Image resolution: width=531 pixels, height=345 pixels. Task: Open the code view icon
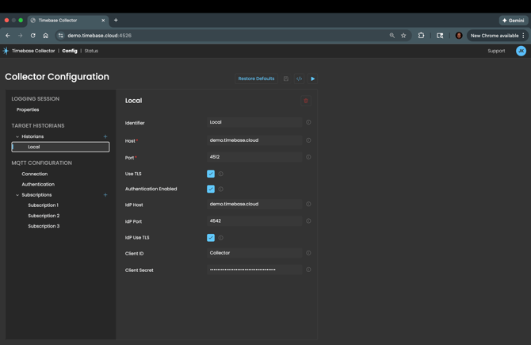click(299, 79)
